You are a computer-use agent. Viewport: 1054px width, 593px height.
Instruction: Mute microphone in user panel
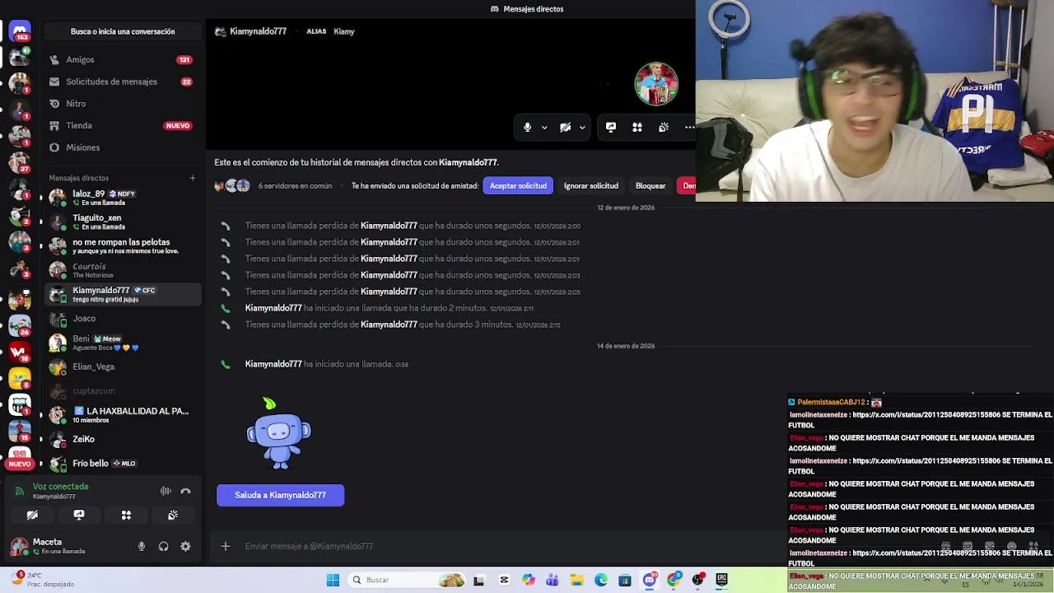(x=142, y=546)
